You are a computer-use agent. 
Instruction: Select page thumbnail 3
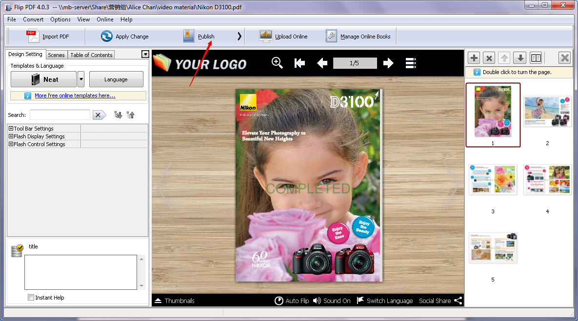tap(493, 180)
